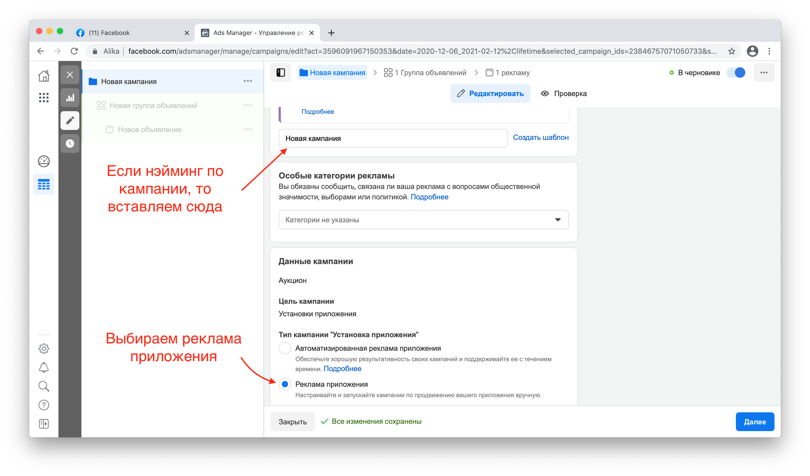Switch to Редактировать mode
The image size is (810, 476).
pyautogui.click(x=490, y=93)
